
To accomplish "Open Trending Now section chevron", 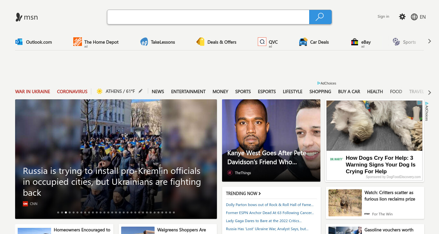I will point(260,194).
